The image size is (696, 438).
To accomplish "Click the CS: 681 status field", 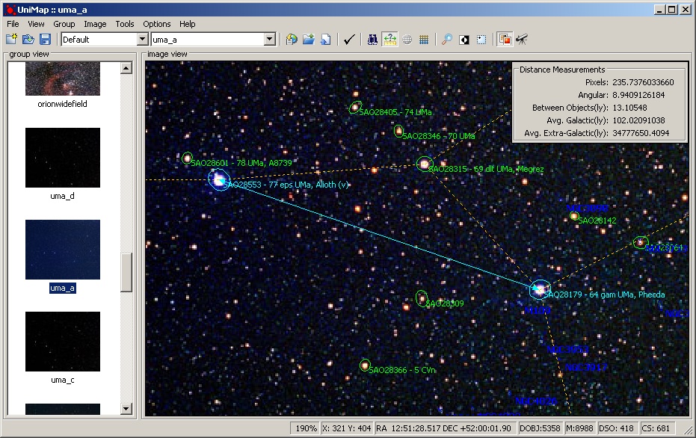I will [x=657, y=428].
